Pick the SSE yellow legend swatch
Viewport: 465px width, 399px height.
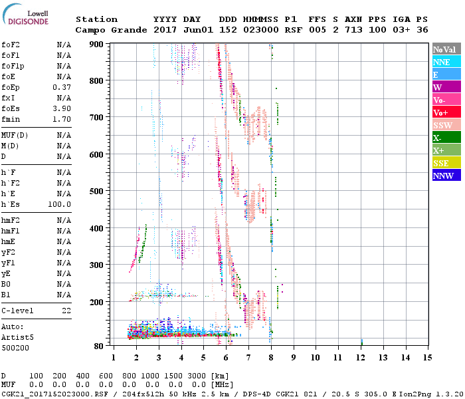point(446,163)
